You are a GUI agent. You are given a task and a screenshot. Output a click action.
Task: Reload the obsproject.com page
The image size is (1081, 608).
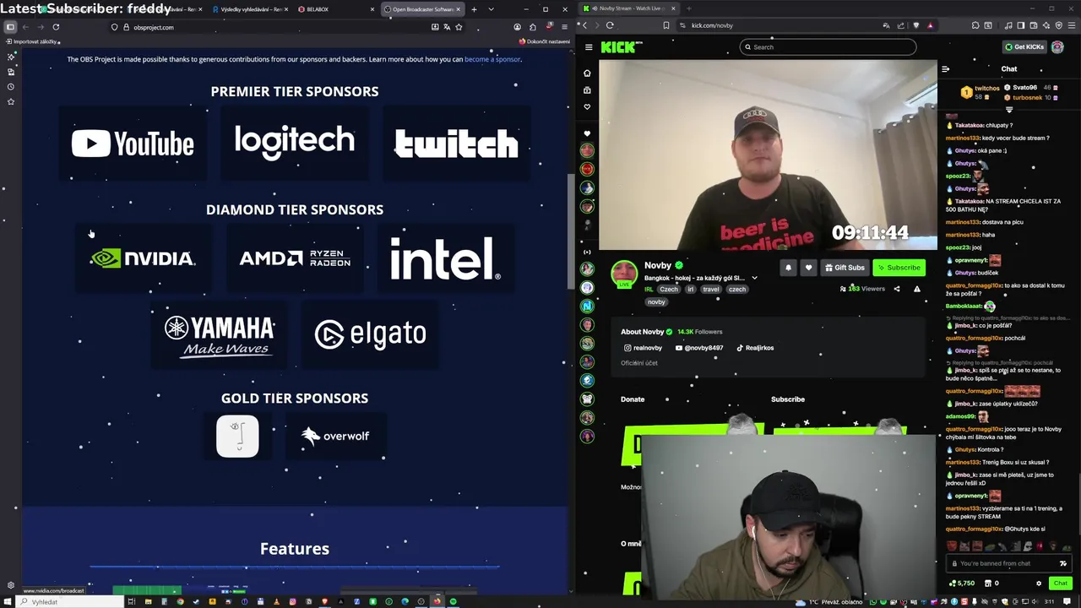(56, 27)
